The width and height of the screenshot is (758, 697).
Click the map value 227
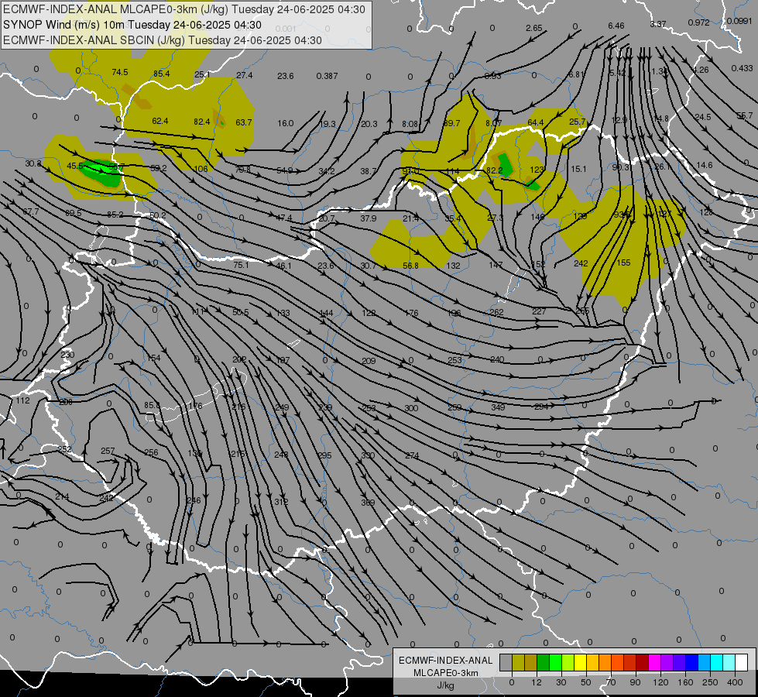click(539, 311)
